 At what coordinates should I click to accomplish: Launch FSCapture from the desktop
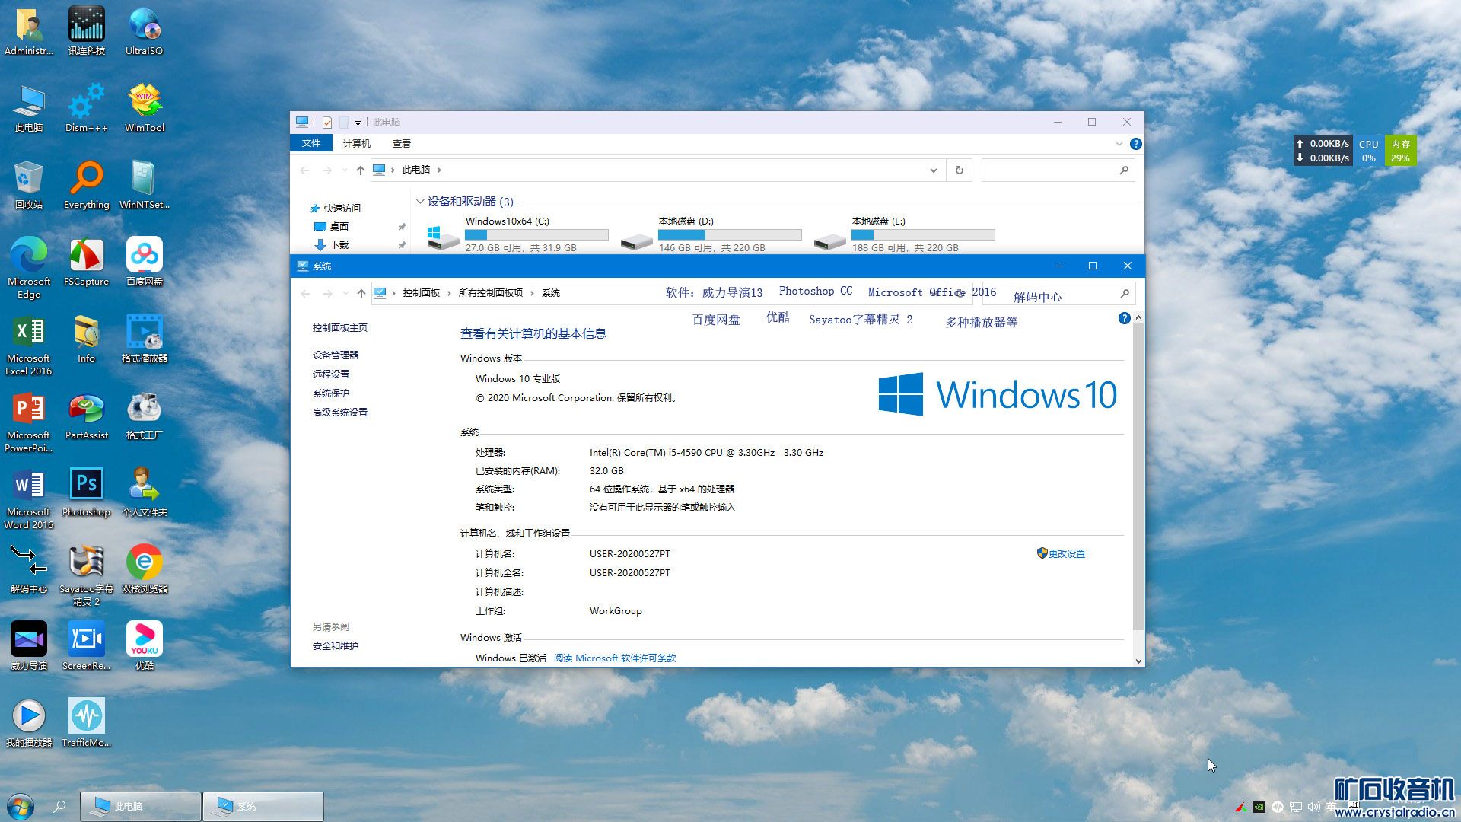click(x=86, y=256)
